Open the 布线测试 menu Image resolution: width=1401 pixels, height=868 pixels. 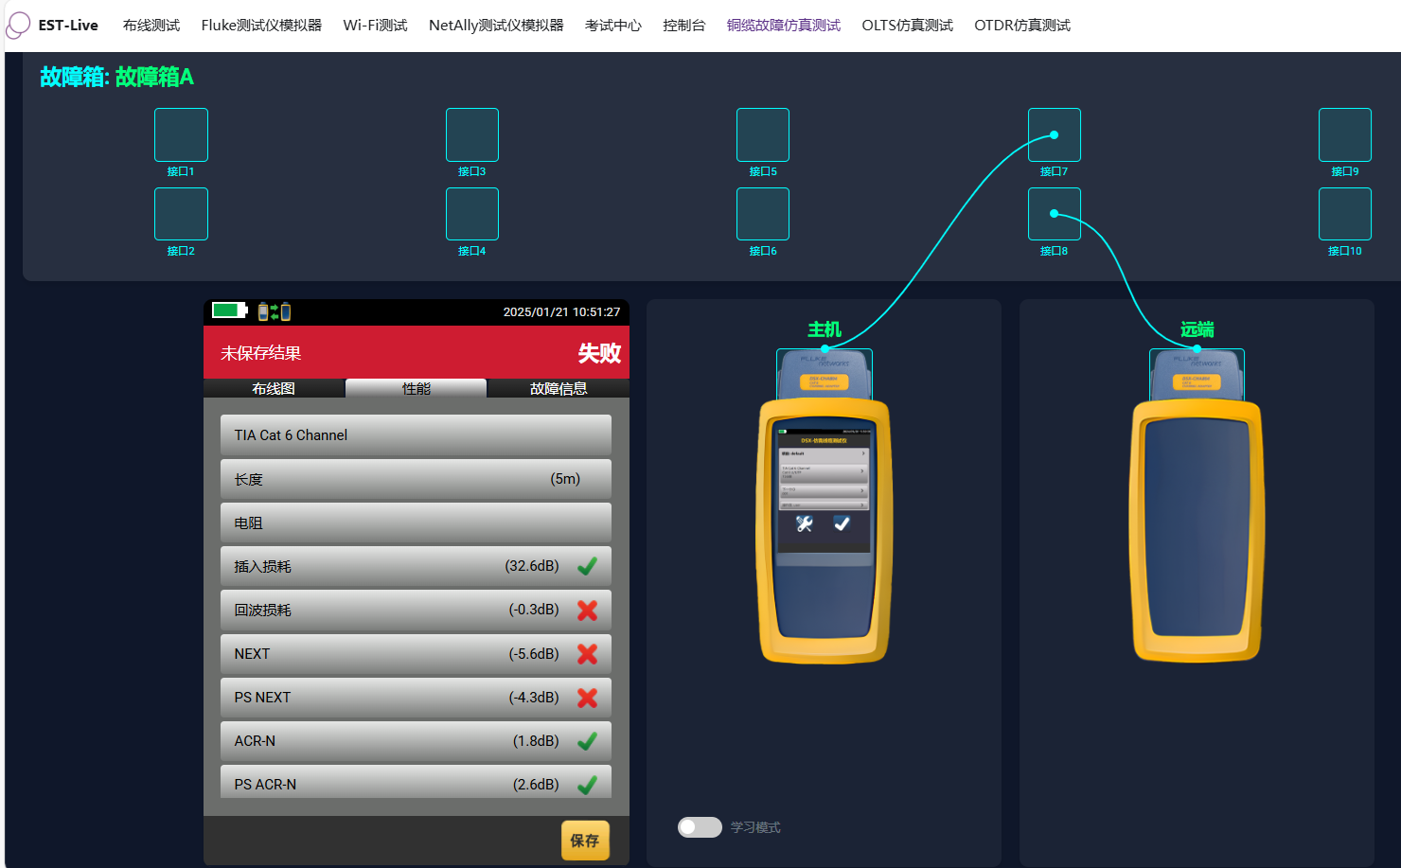(151, 26)
